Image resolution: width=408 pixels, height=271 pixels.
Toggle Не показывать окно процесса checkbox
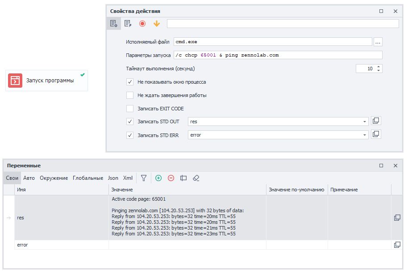click(x=130, y=82)
